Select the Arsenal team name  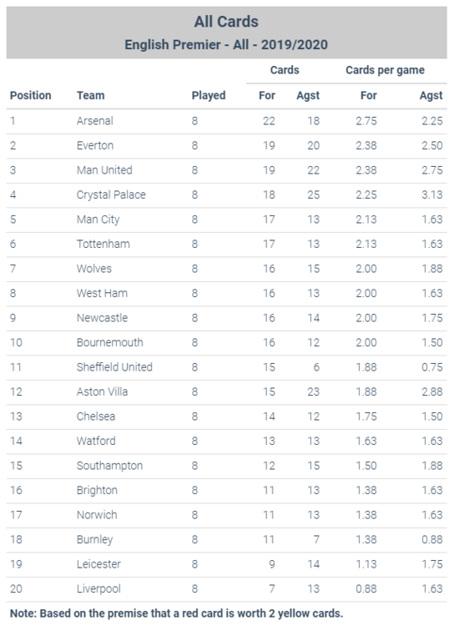(95, 120)
